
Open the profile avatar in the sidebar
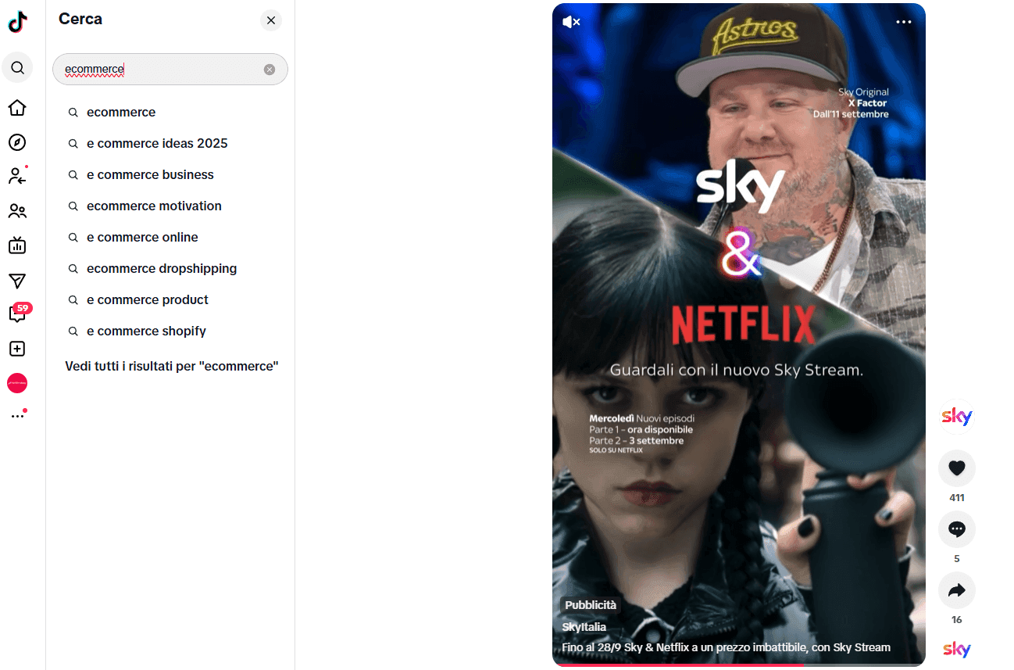click(17, 383)
